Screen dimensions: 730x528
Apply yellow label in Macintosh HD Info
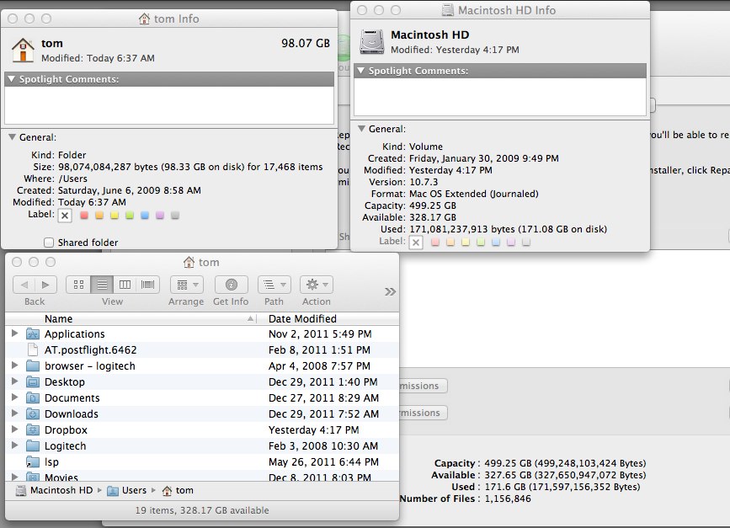(x=465, y=243)
